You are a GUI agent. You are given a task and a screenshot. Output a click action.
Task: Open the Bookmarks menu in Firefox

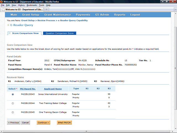click(x=32, y=5)
